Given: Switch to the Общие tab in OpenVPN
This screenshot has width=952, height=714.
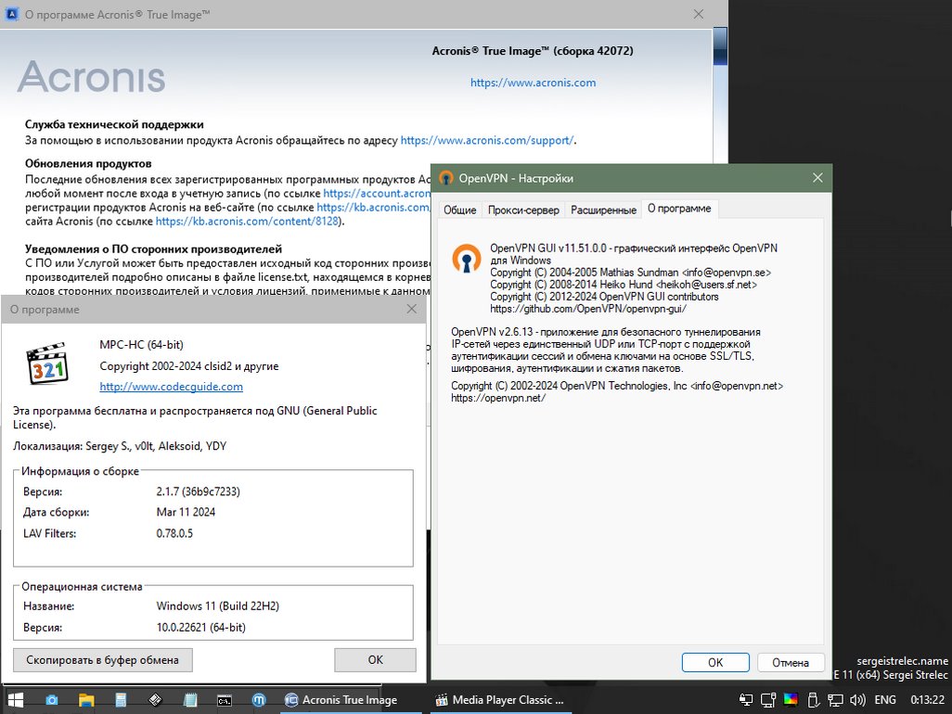Looking at the screenshot, I should [x=459, y=210].
